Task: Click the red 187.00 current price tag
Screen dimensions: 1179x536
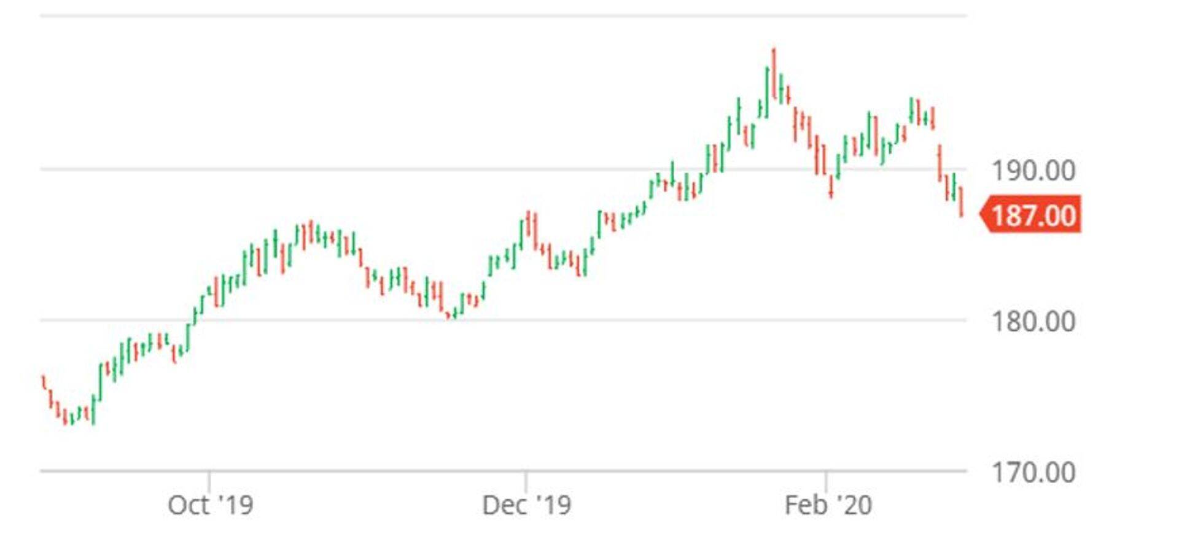Action: click(x=1033, y=215)
